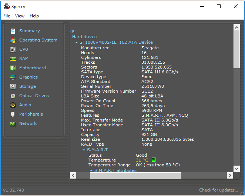Open the Audio section
The height and width of the screenshot is (196, 245).
pos(25,105)
